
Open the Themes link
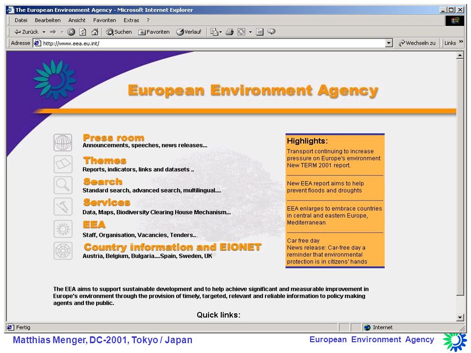coord(105,160)
